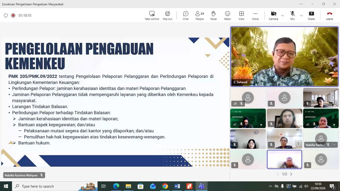
Task: Open File Explorer from taskbar
Action: coord(128,186)
